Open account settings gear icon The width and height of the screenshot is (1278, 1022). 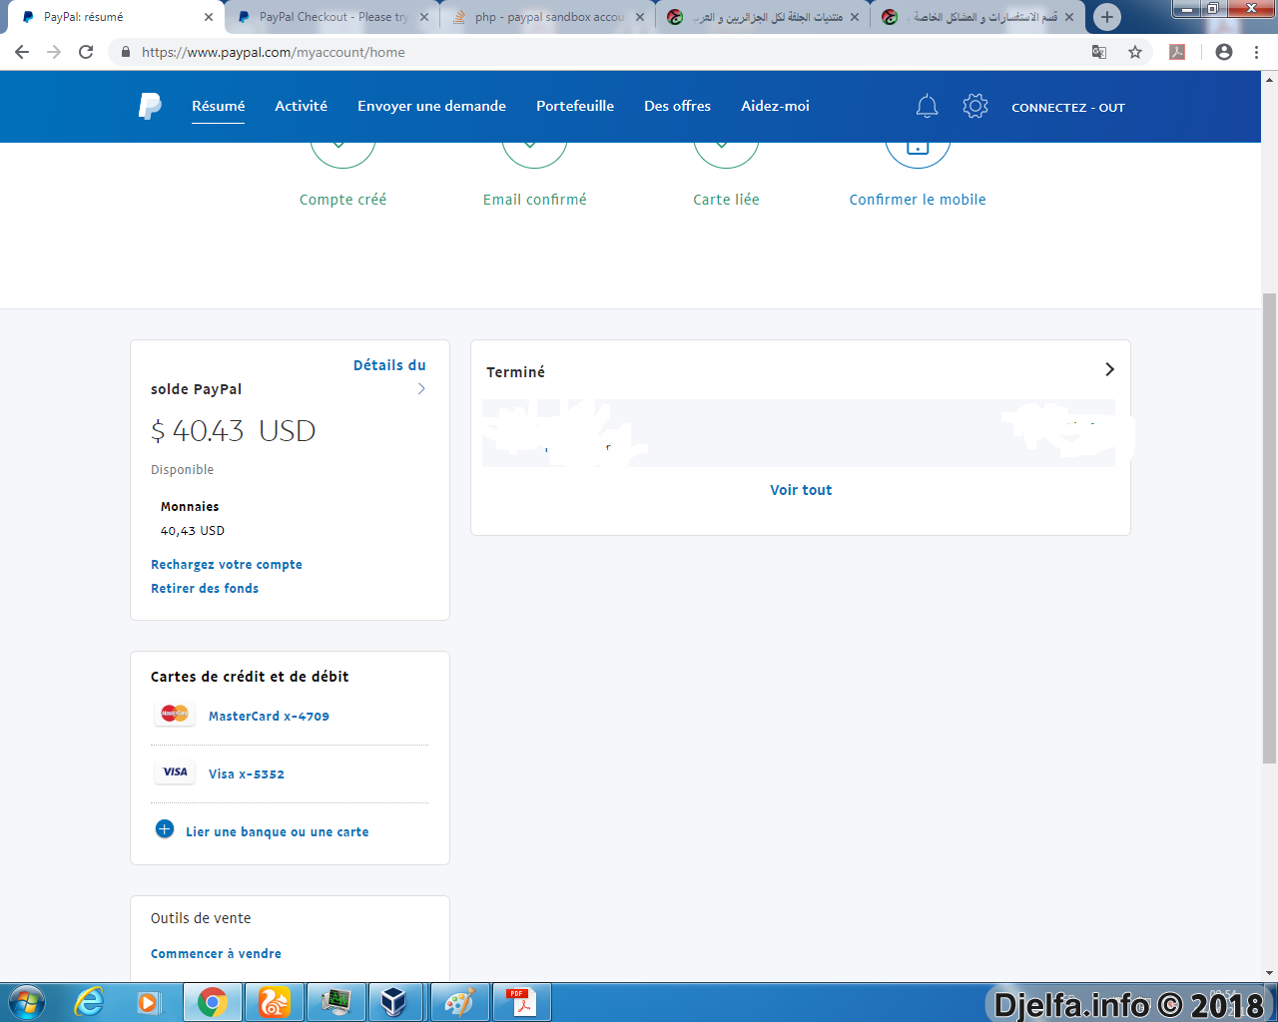[975, 106]
